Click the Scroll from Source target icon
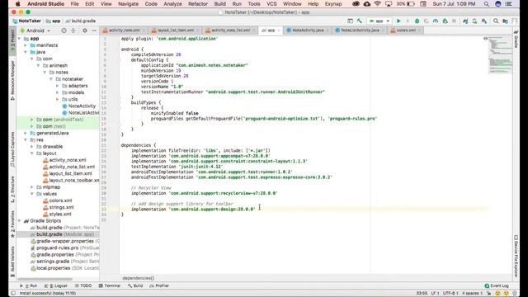Viewport: 528px width, 297px height. [x=64, y=31]
